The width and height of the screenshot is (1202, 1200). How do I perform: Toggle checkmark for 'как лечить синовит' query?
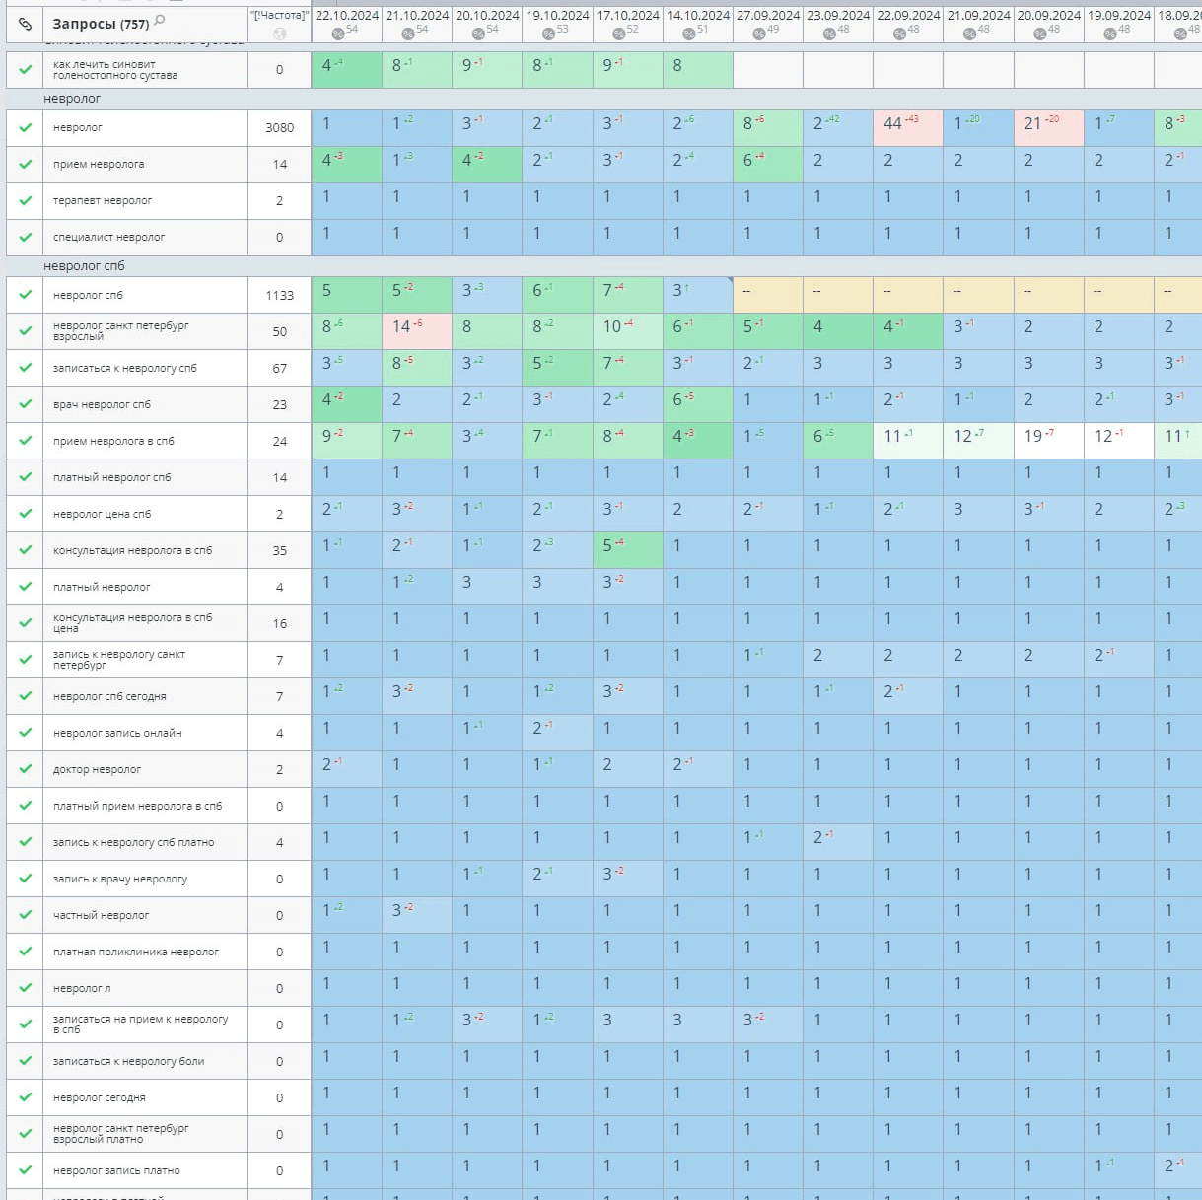tap(26, 70)
